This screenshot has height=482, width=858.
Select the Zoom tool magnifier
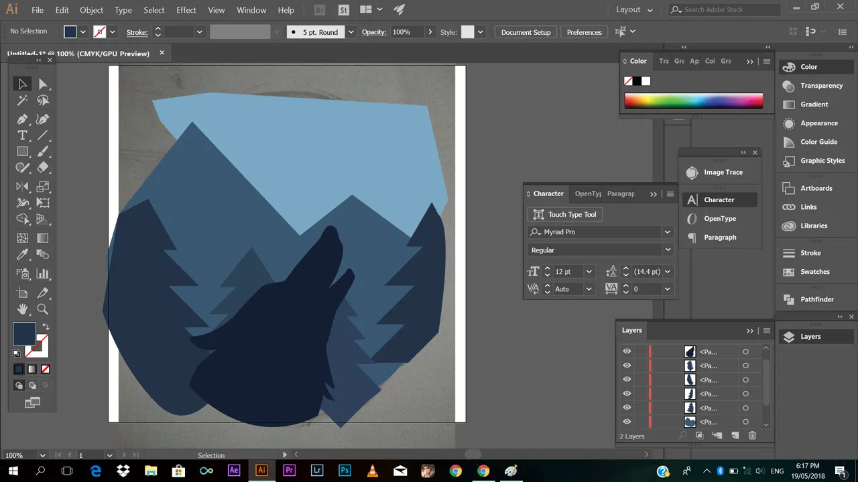point(43,309)
